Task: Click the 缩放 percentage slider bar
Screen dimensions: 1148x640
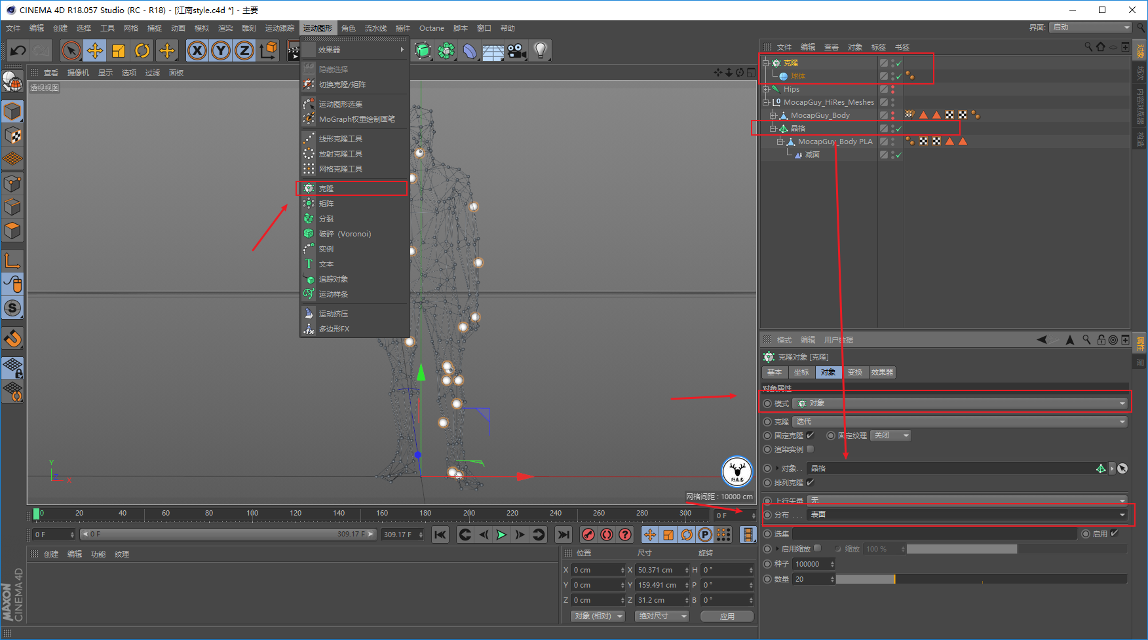Action: click(x=1017, y=549)
